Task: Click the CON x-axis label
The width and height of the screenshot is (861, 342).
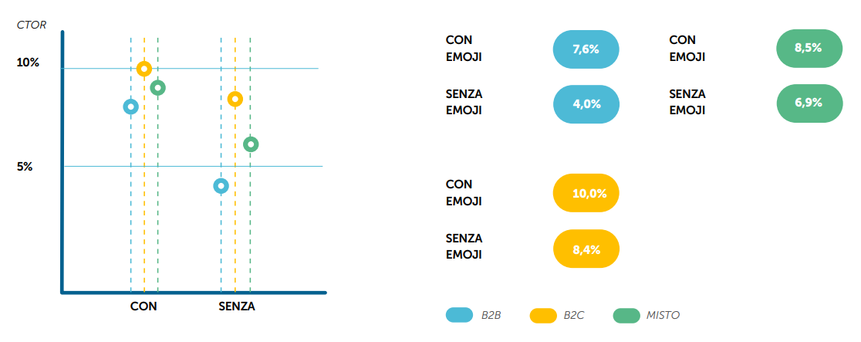Action: 143,306
